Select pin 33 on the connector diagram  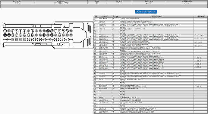[59, 35]
